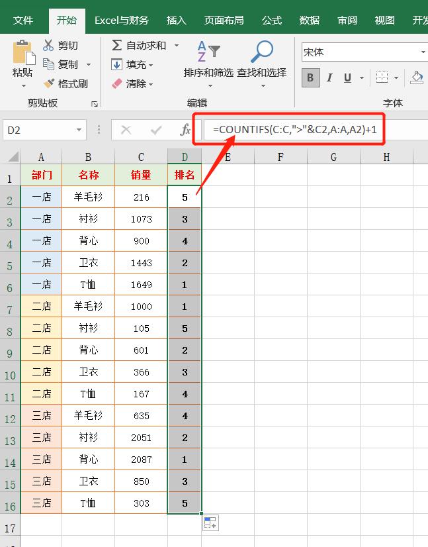Click the fill color bucket
Viewport: 428px width, 547px height.
click(x=417, y=77)
